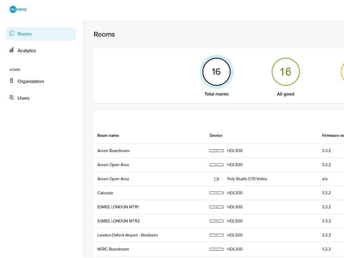The width and height of the screenshot is (344, 258).
Task: Open the Organization settings page
Action: (x=31, y=81)
